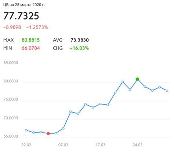Viewport: 174px width, 153px height.
Task: Click the current rate value 77.7325
Action: (21, 16)
